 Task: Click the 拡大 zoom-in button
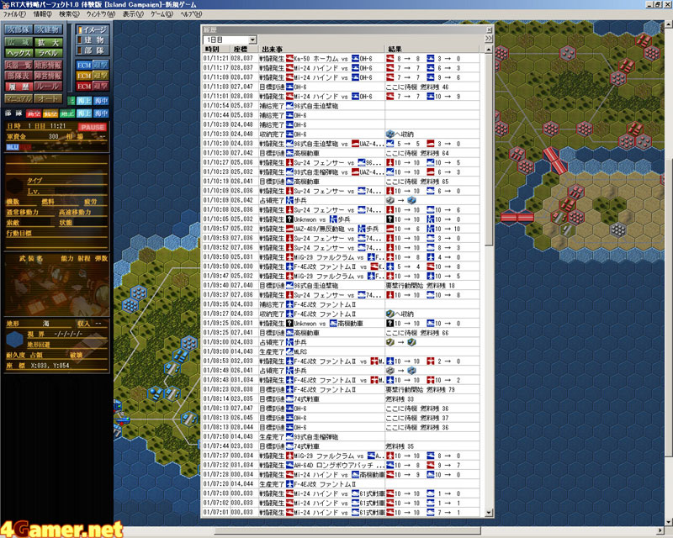49,42
